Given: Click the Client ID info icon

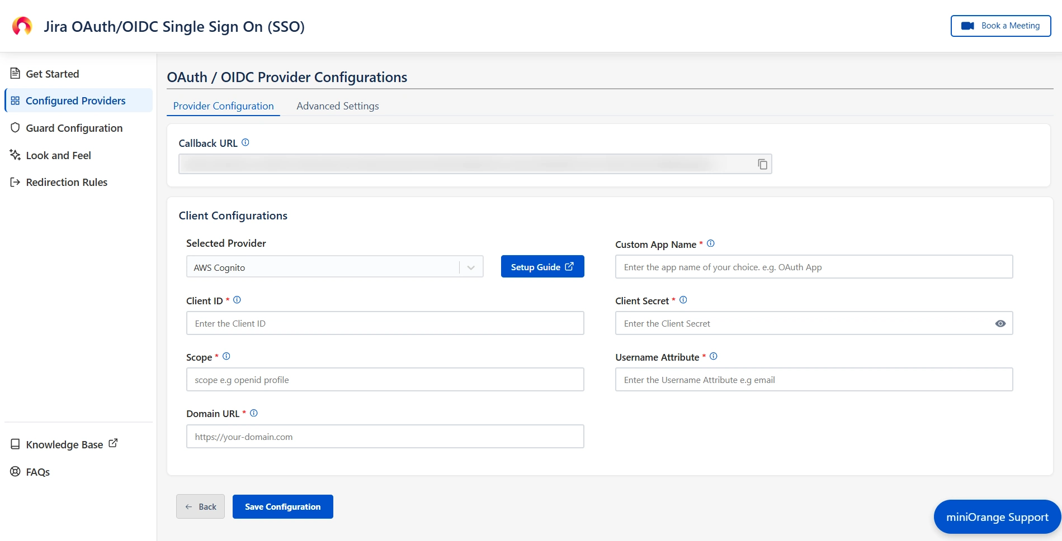Looking at the screenshot, I should 237,300.
